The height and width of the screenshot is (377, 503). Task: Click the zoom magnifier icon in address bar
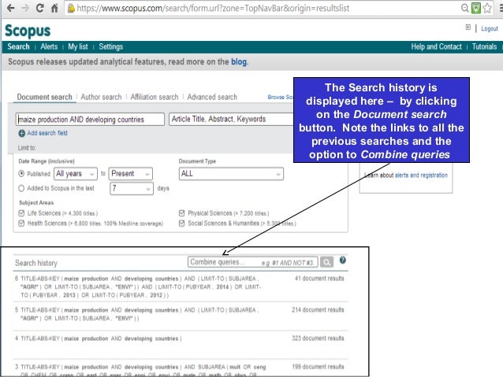tap(464, 8)
